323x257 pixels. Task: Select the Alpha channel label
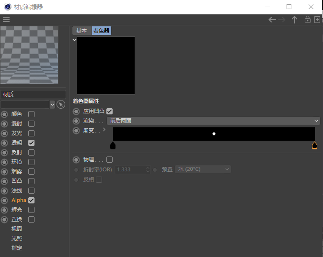19,200
